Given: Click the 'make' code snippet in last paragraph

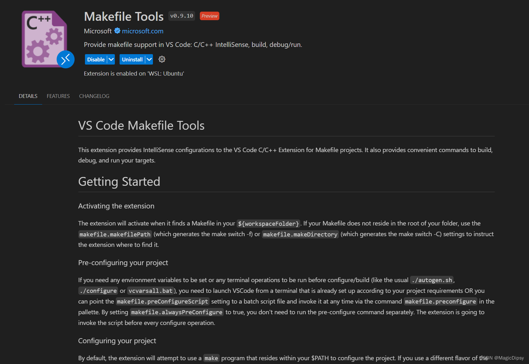Looking at the screenshot, I should pos(211,358).
